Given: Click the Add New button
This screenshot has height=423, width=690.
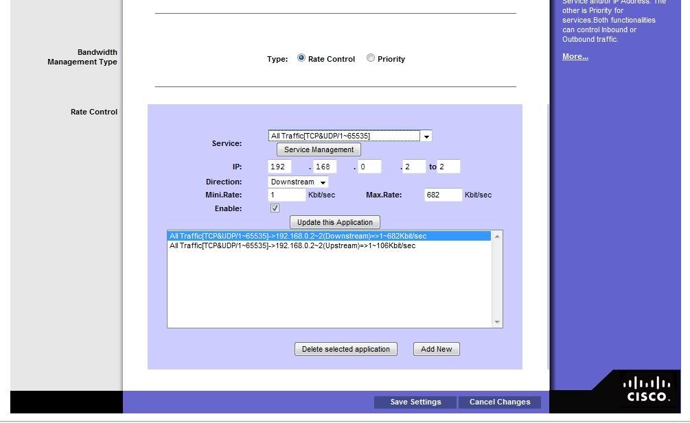Looking at the screenshot, I should pyautogui.click(x=436, y=349).
